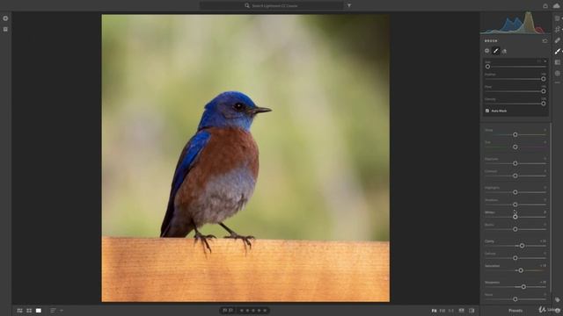Select the Healing Brush bandage tool
Screen dimensions: 563x316
click(x=557, y=40)
